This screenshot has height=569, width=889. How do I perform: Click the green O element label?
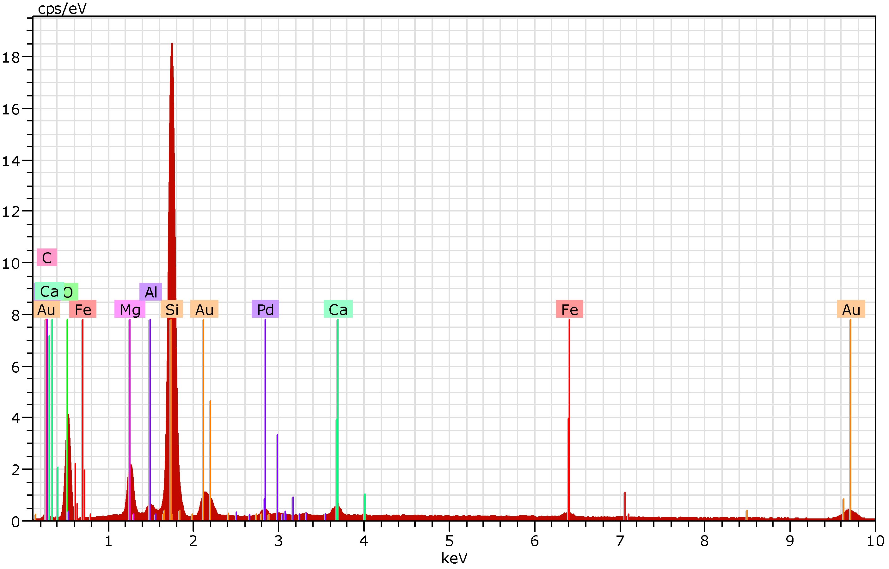point(72,292)
